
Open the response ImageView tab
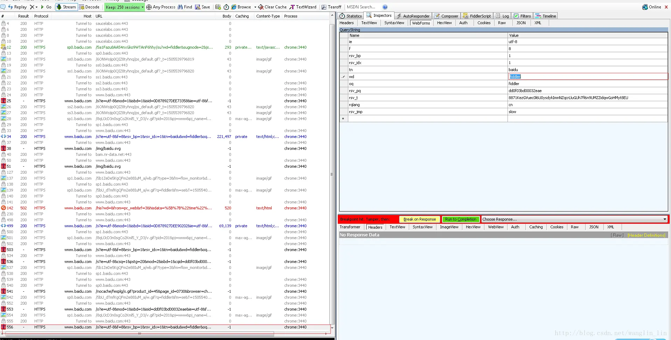click(449, 227)
